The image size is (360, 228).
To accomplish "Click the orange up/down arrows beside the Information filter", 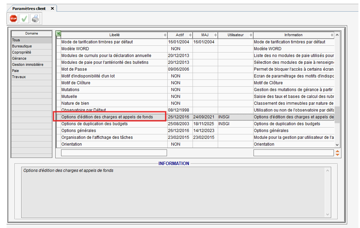I will [x=337, y=153].
